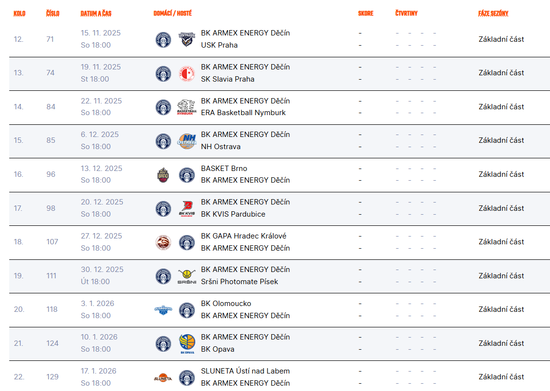Open the BK Opava team name link
The image size is (550, 391).
pos(217,349)
